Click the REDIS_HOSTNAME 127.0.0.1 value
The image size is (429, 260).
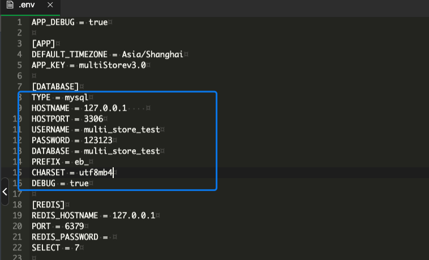(133, 215)
